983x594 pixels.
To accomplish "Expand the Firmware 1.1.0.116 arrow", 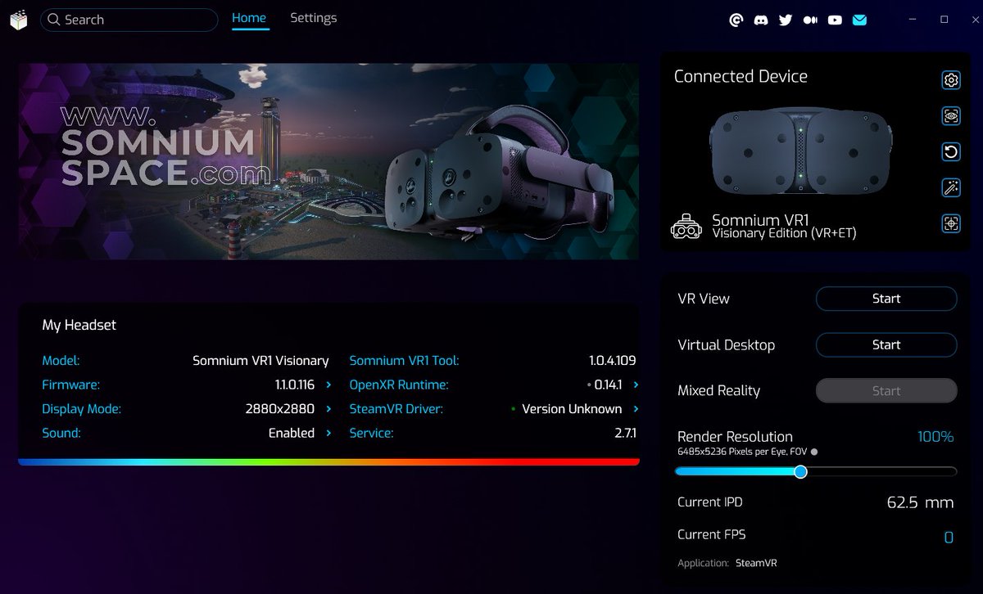I will pos(329,385).
